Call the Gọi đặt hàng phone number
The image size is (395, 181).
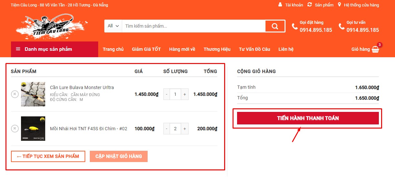[x=316, y=30]
